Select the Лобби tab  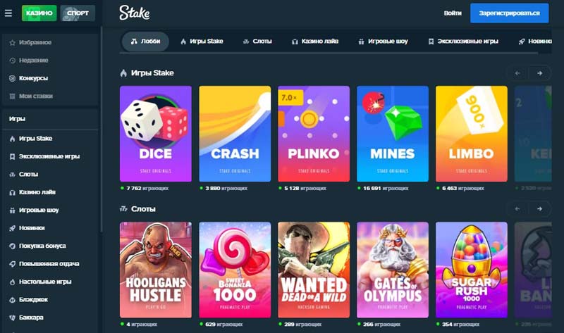pos(145,42)
